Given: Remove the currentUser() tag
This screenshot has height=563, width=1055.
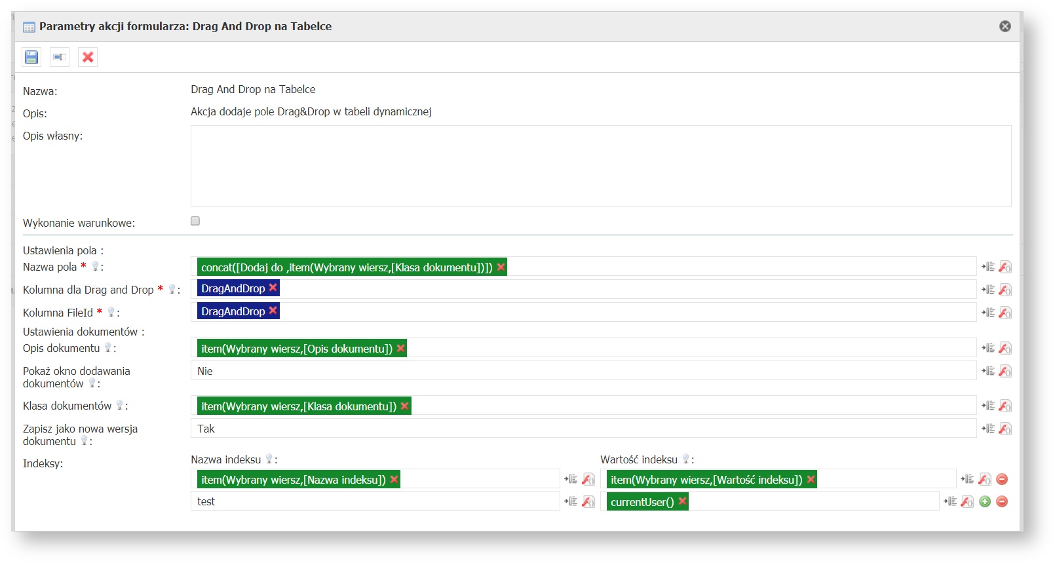Looking at the screenshot, I should coord(682,501).
